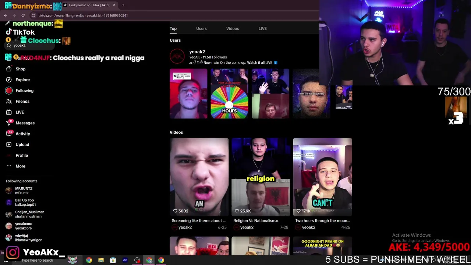Click the Shop bag icon
Screen dimensions: 471x265
(9, 69)
